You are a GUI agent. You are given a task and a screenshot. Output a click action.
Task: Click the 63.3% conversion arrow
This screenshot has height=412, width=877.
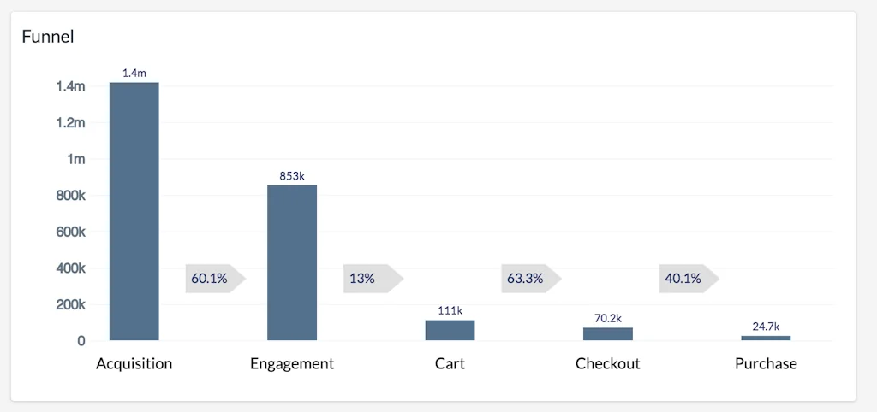point(529,279)
